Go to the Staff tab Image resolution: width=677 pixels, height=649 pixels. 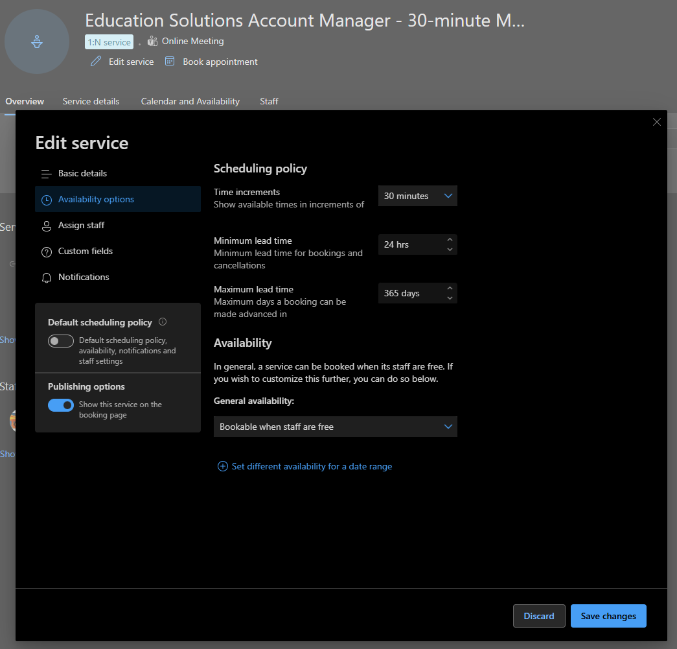269,101
